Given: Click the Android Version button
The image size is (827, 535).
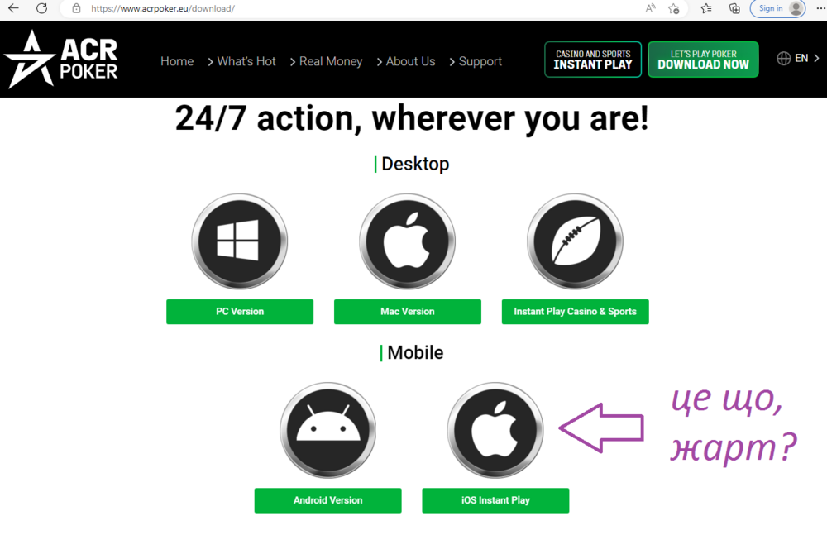Looking at the screenshot, I should tap(328, 500).
